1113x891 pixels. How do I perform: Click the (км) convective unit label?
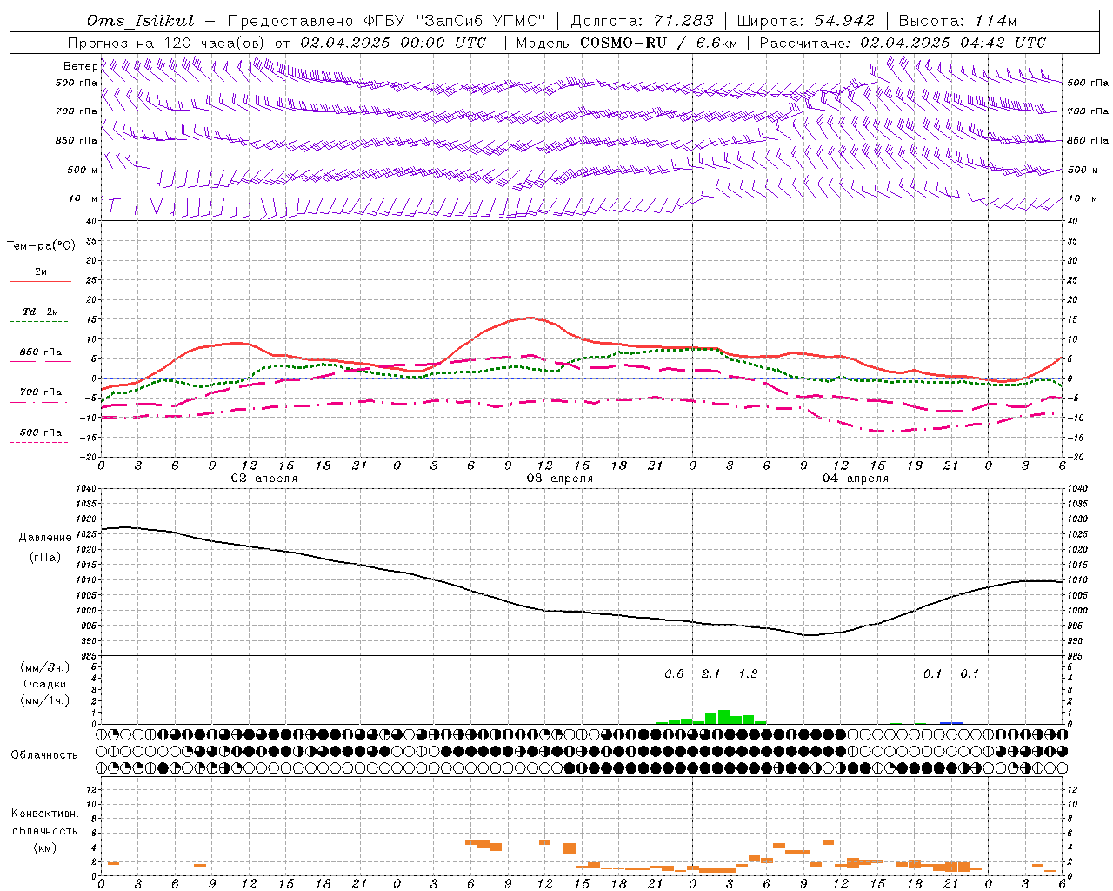(44, 847)
